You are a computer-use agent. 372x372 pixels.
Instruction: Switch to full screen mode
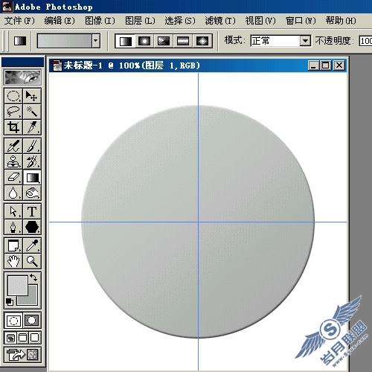[35, 338]
